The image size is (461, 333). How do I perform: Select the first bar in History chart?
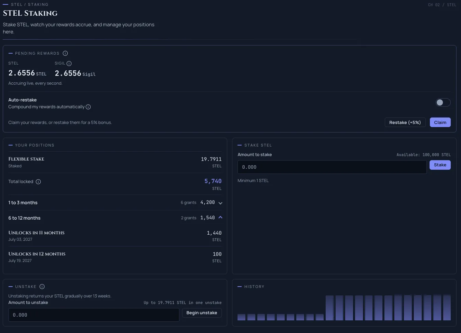pos(241,317)
